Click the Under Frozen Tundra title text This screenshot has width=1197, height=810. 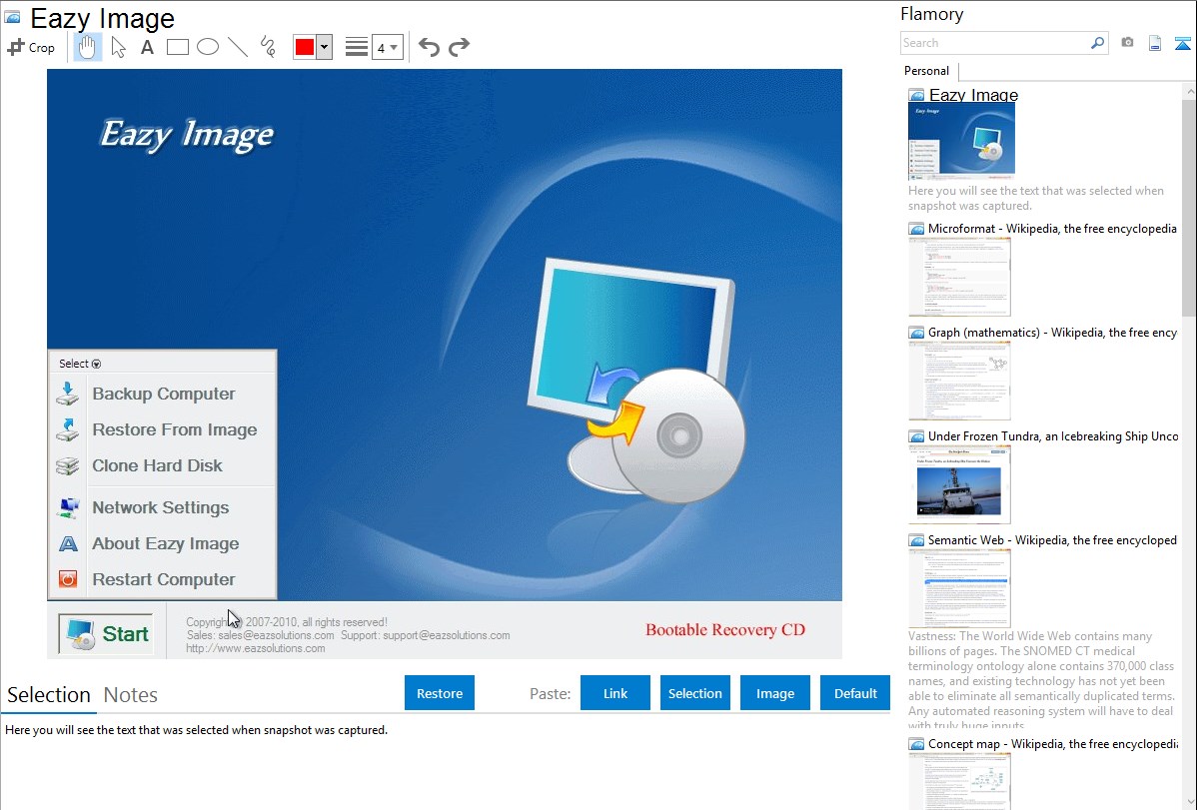coord(1053,436)
